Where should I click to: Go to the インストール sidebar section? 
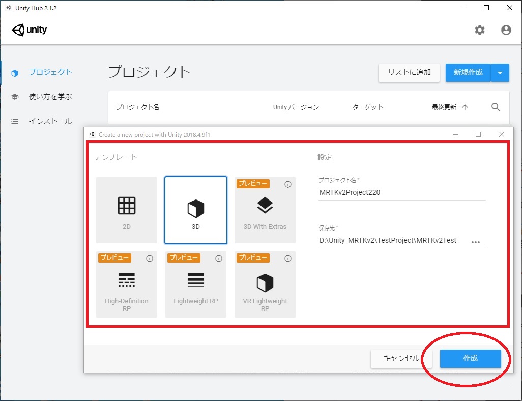pyautogui.click(x=50, y=121)
